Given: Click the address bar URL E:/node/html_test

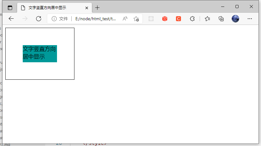Looking at the screenshot, I should coord(96,19).
